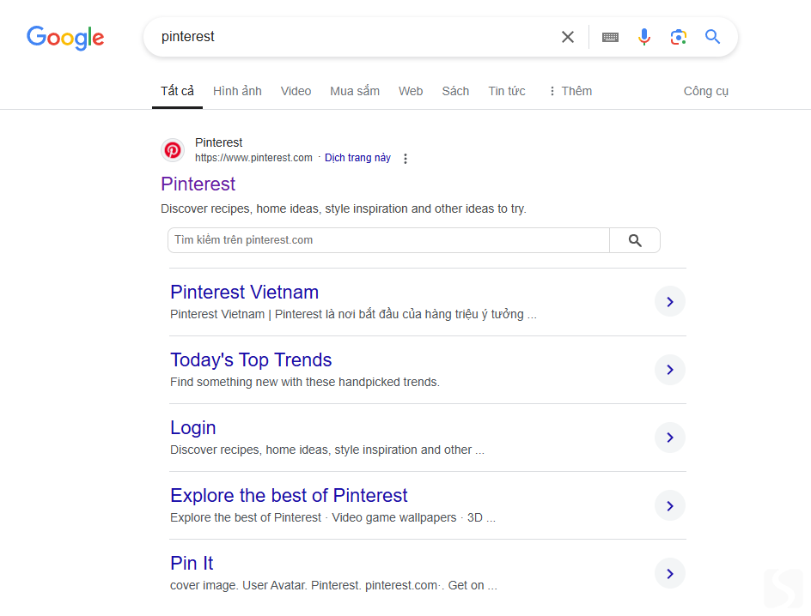Search by image with camera lens icon
The height and width of the screenshot is (616, 811).
(679, 37)
